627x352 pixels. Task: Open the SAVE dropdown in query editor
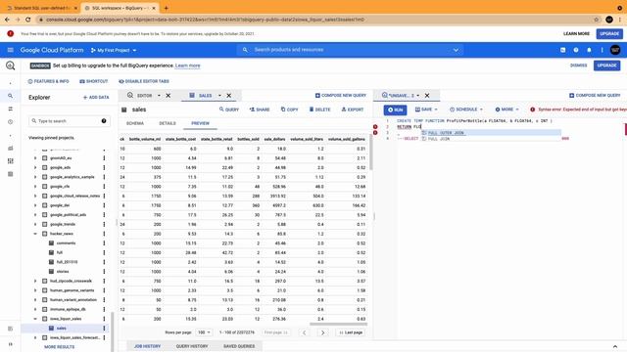tap(426, 110)
